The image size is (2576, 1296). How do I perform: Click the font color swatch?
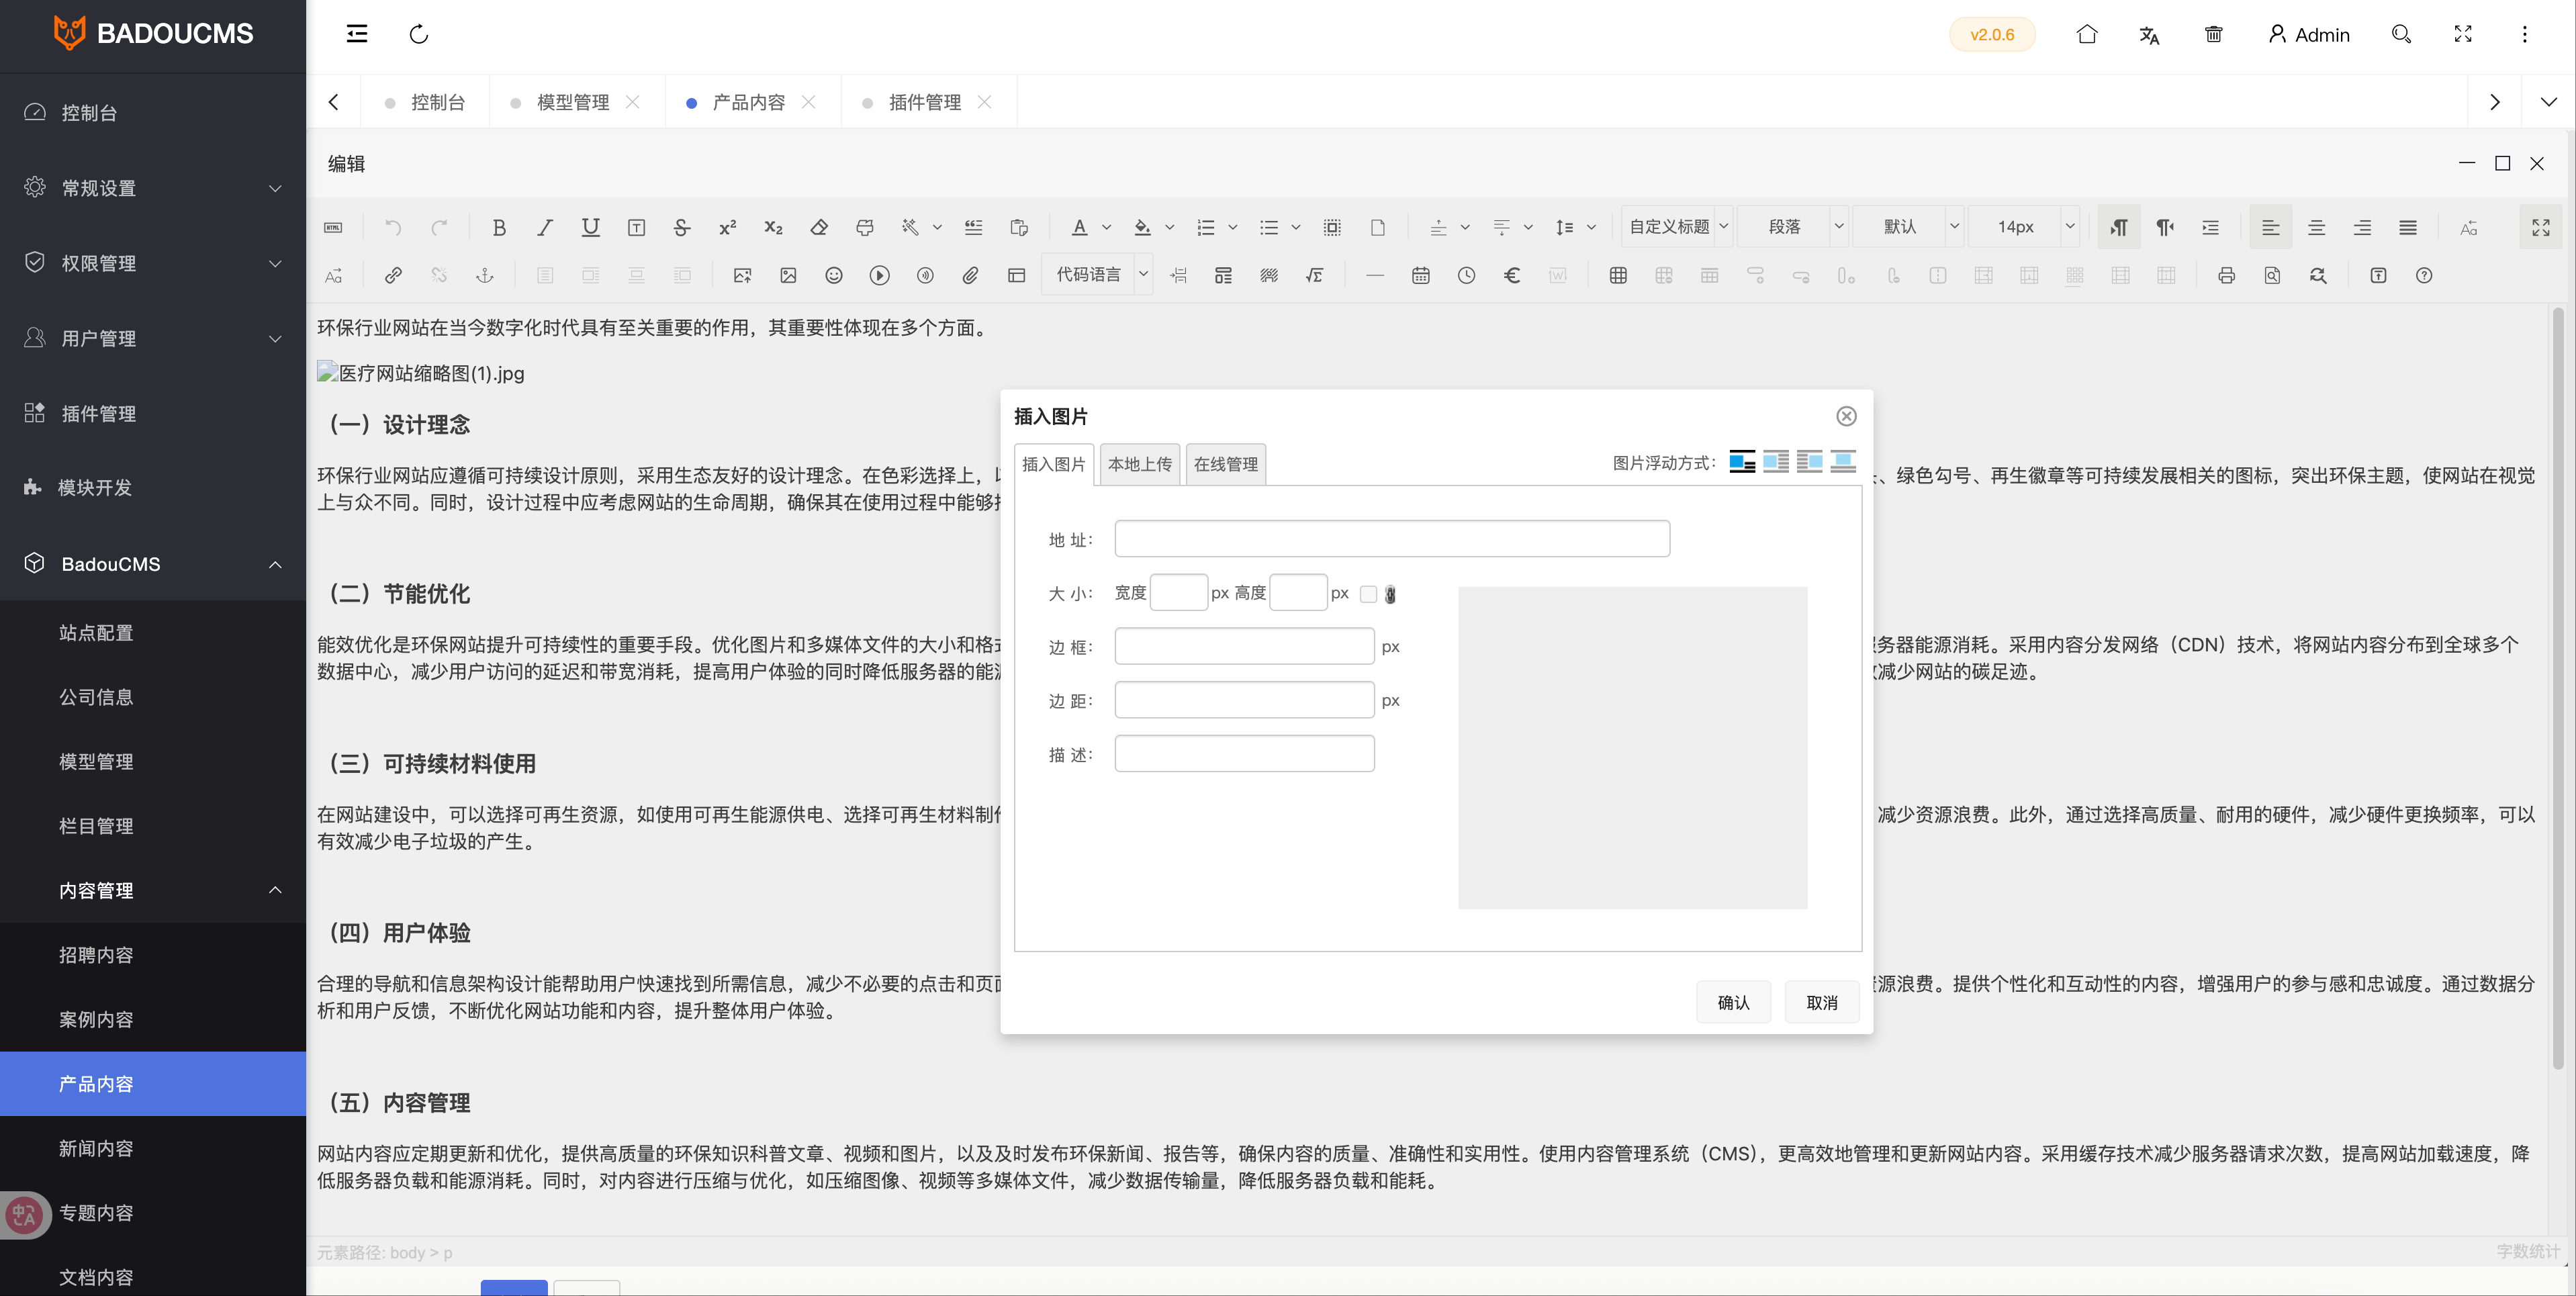1080,227
